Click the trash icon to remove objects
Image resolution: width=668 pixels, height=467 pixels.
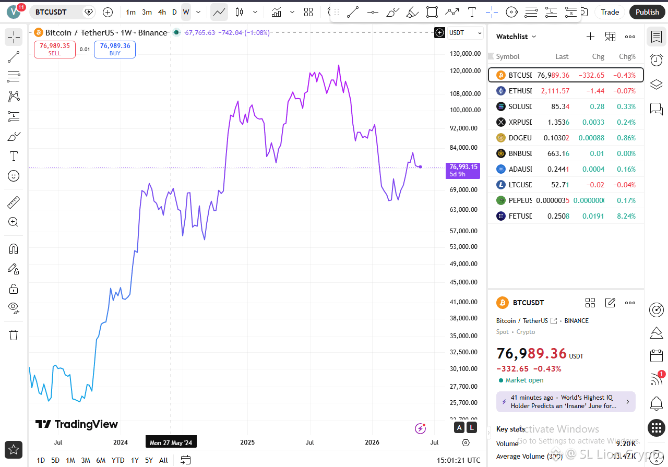pos(14,334)
